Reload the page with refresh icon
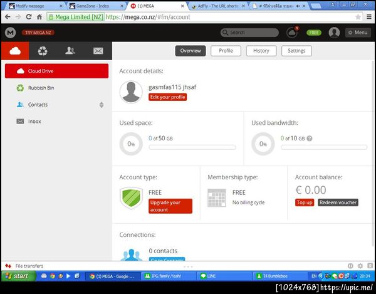This screenshot has width=376, height=294. [x=29, y=17]
